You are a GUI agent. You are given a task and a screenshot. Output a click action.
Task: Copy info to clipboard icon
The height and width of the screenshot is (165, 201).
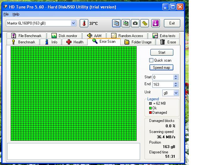(x=116, y=23)
